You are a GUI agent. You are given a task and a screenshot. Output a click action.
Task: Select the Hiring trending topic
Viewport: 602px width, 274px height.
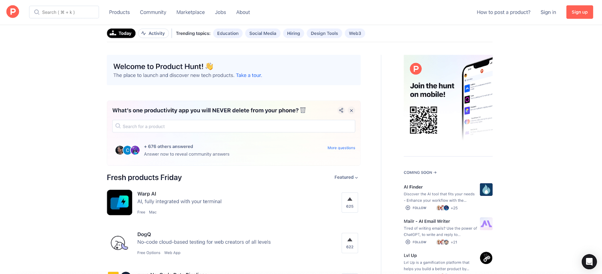(293, 33)
